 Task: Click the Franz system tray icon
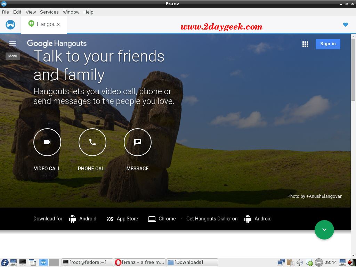click(x=319, y=262)
